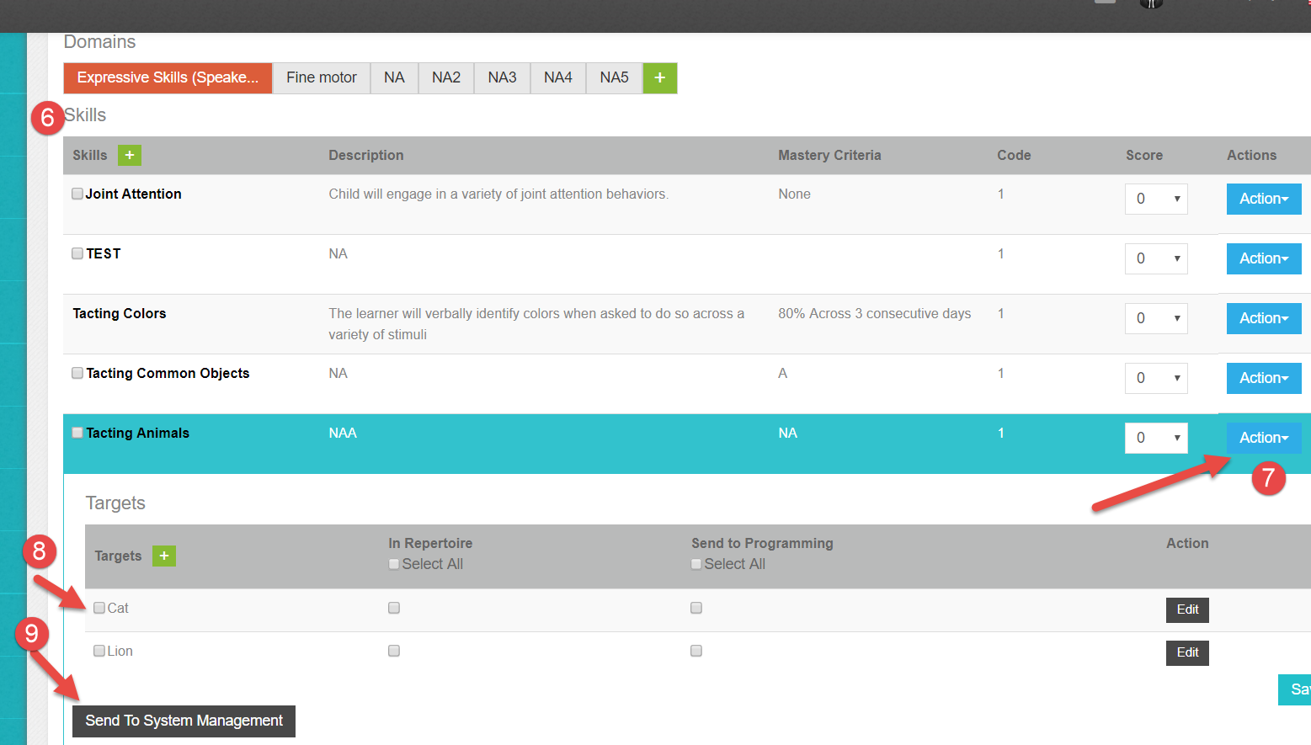
Task: Click the Domains section heading
Action: [x=99, y=42]
